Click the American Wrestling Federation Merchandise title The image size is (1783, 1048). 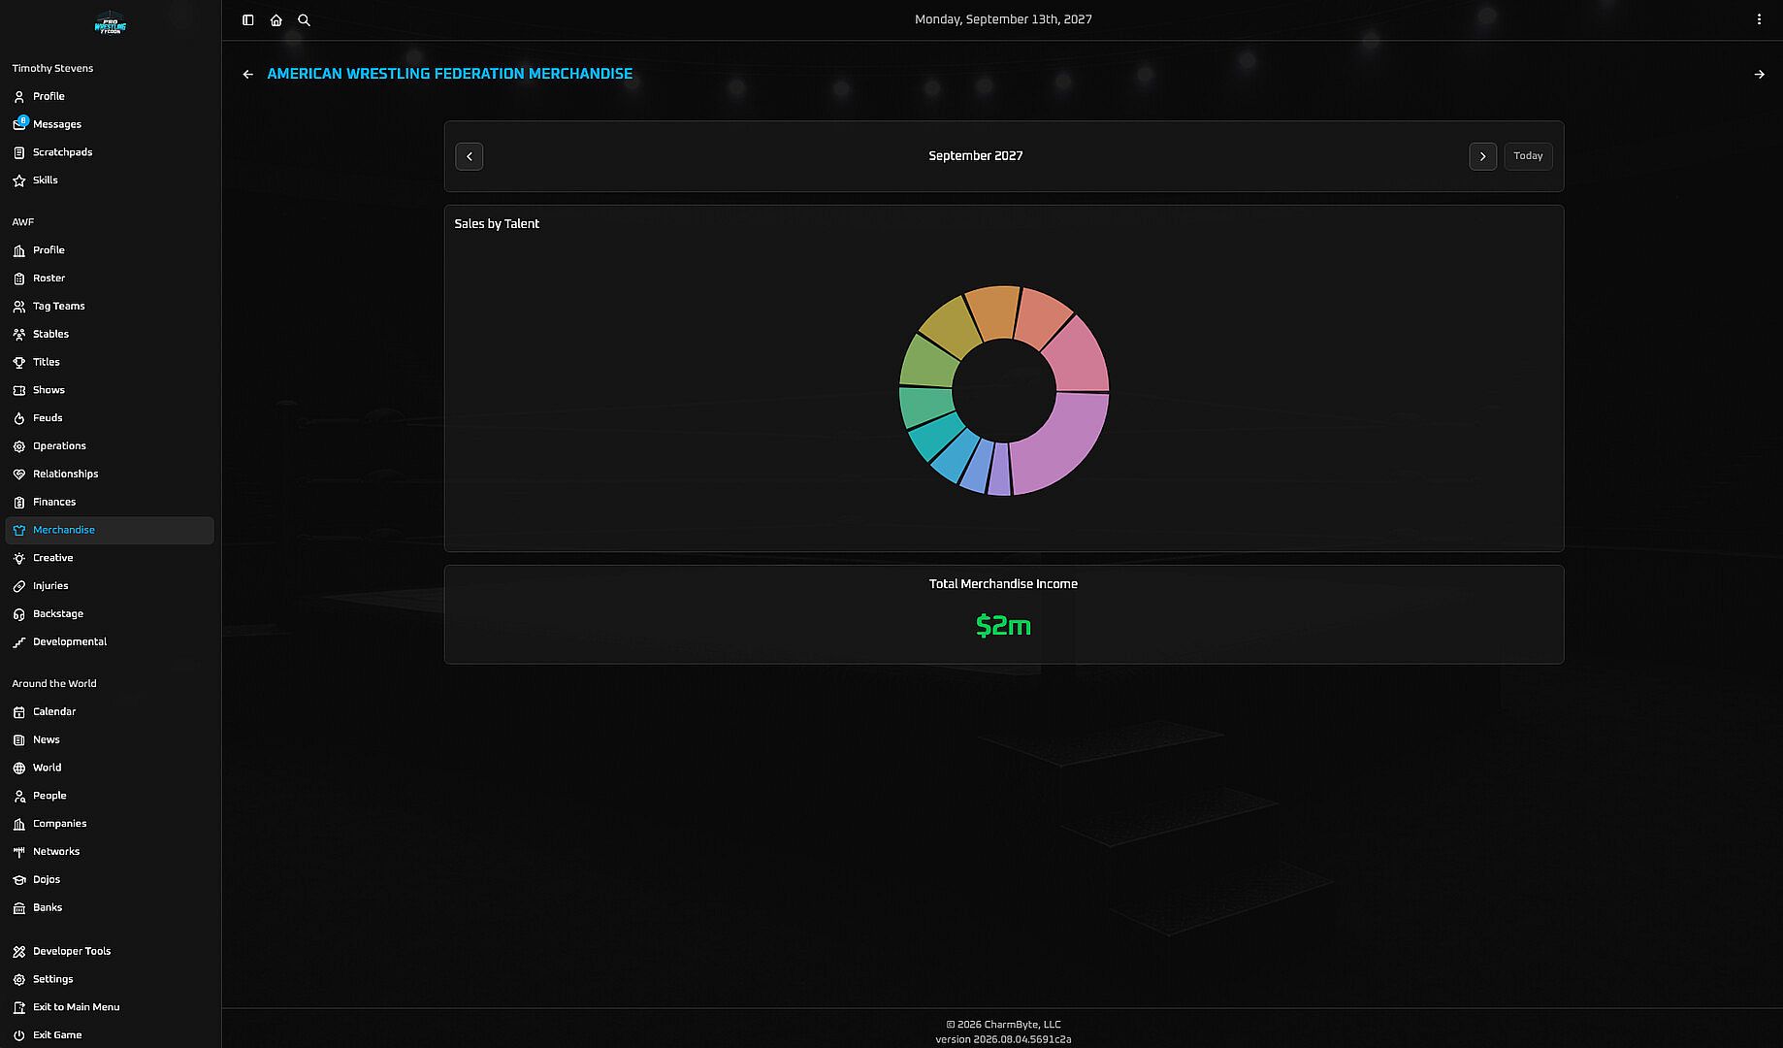(449, 74)
